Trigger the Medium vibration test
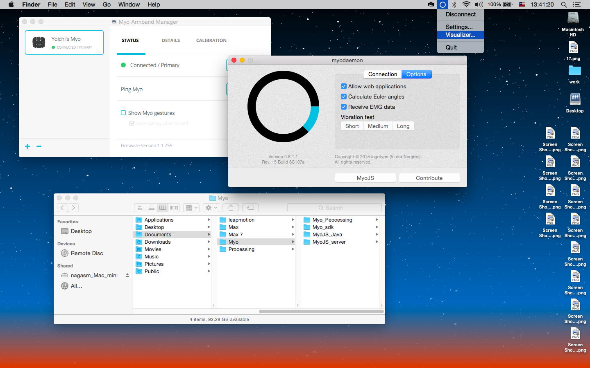The image size is (590, 368). pos(378,126)
